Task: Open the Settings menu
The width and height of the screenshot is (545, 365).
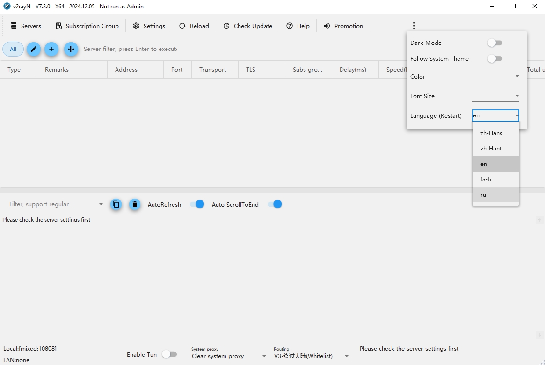Action: [x=149, y=26]
